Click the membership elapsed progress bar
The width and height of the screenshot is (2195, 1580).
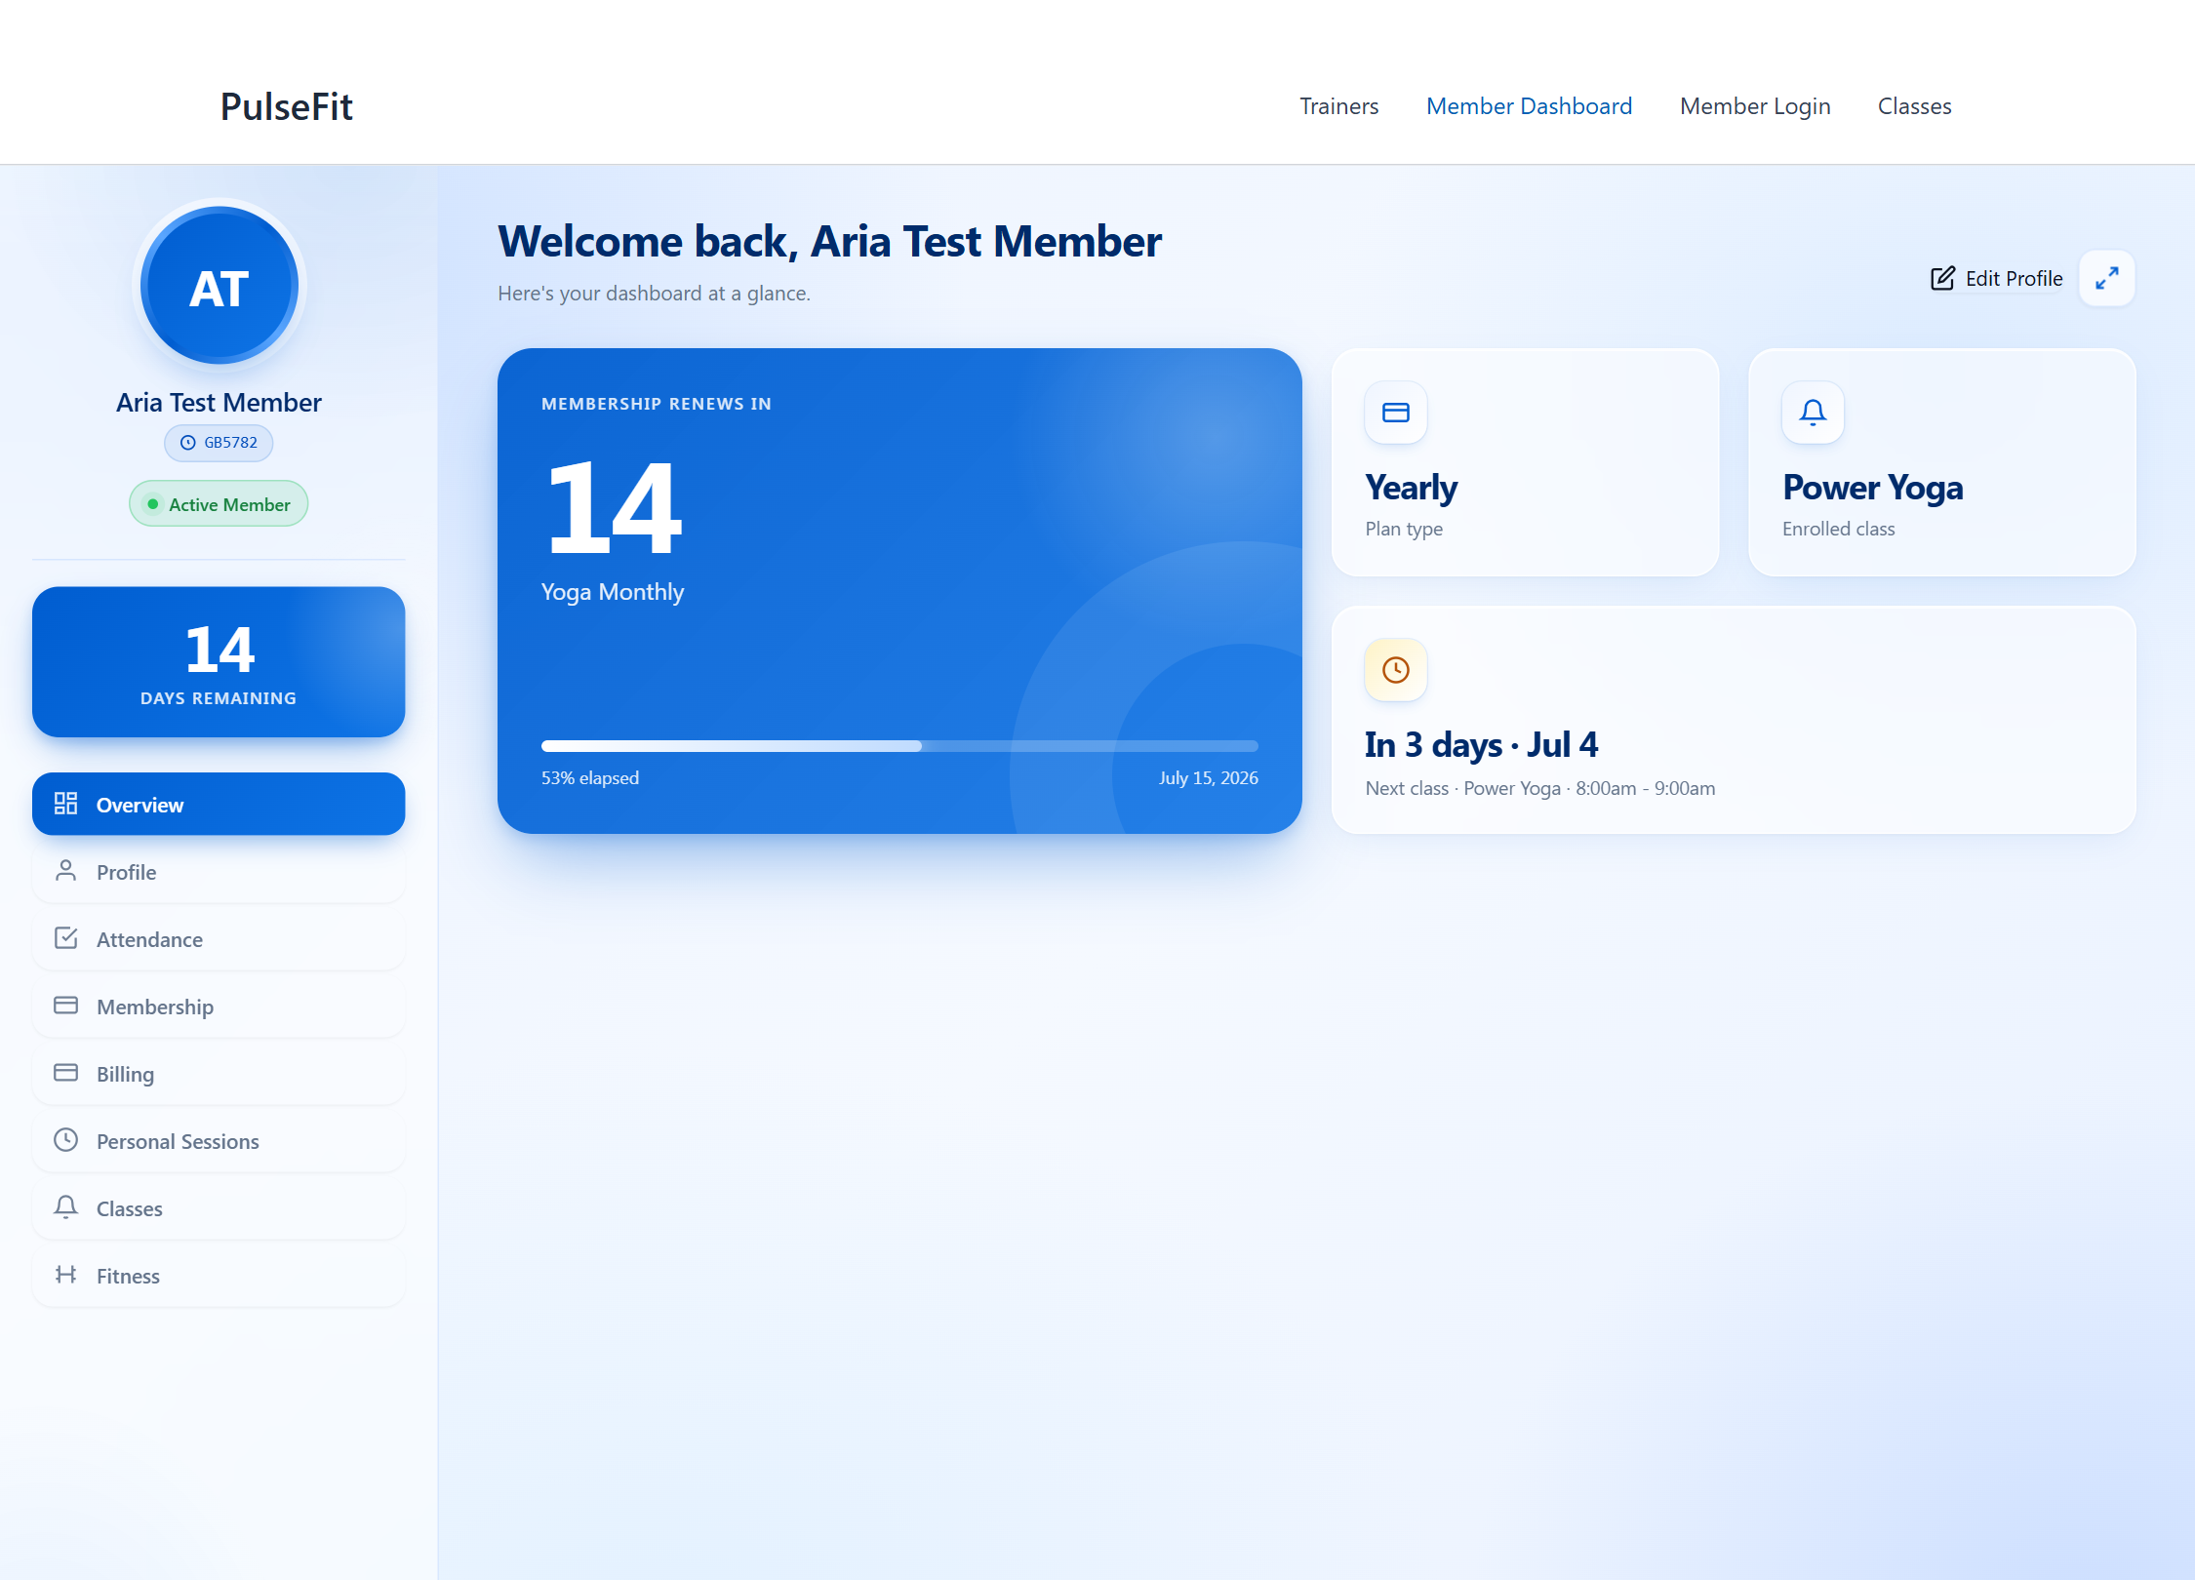click(899, 746)
